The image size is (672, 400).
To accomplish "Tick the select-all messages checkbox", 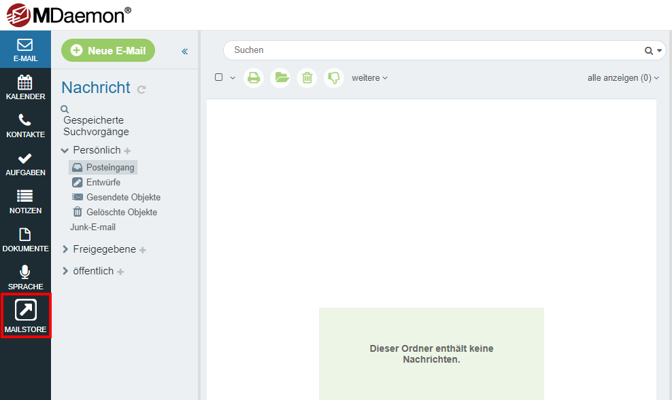I will 219,77.
